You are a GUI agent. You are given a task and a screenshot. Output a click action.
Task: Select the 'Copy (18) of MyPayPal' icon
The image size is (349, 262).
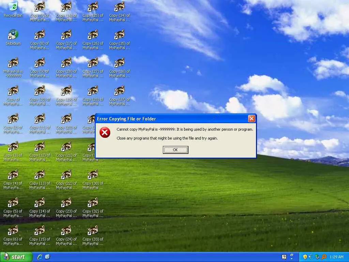click(66, 68)
